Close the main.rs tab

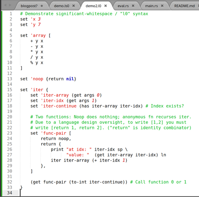(x=162, y=6)
